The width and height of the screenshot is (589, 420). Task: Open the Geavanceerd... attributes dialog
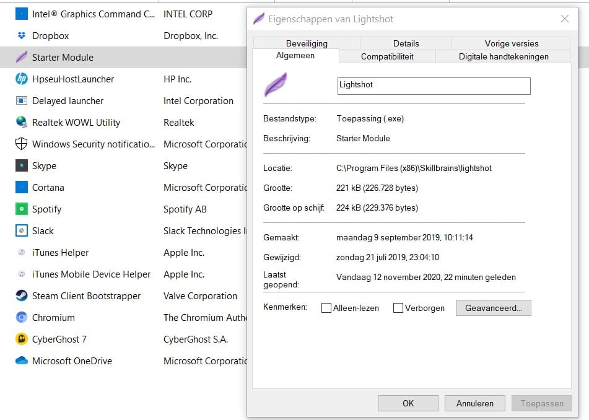click(493, 308)
